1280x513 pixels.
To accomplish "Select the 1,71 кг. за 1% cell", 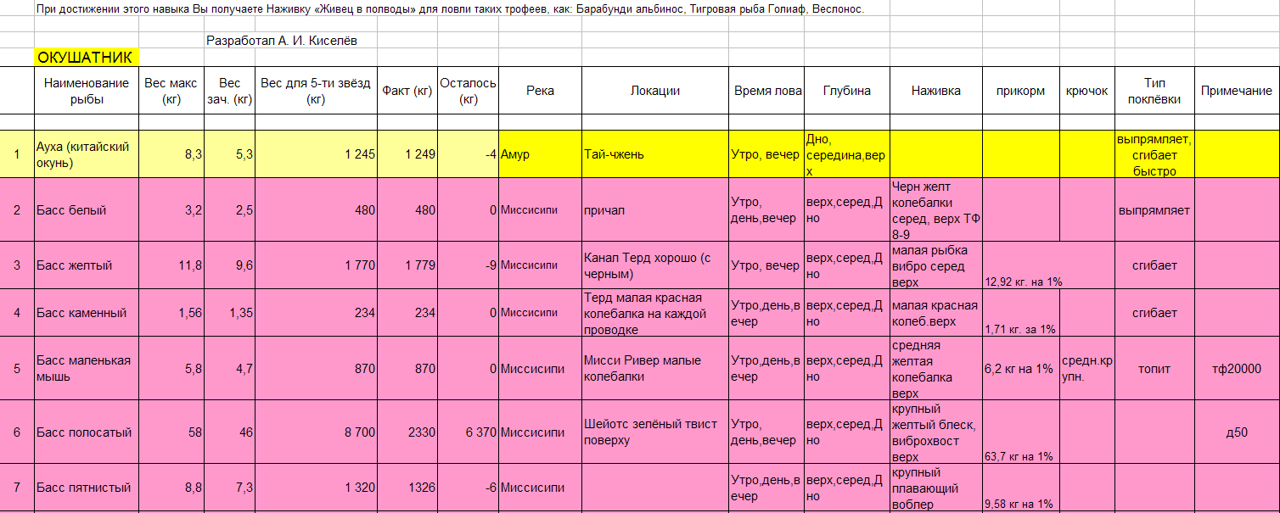I will click(1020, 313).
